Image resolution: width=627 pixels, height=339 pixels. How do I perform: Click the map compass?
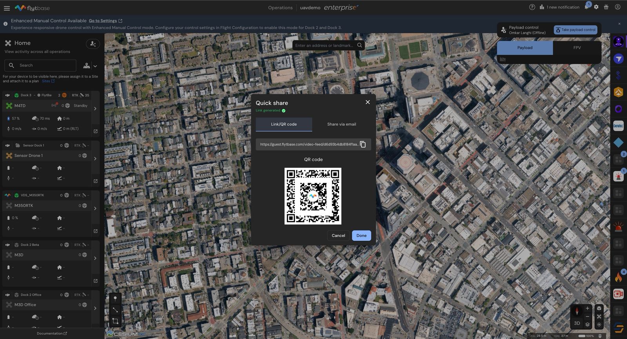pos(576,311)
